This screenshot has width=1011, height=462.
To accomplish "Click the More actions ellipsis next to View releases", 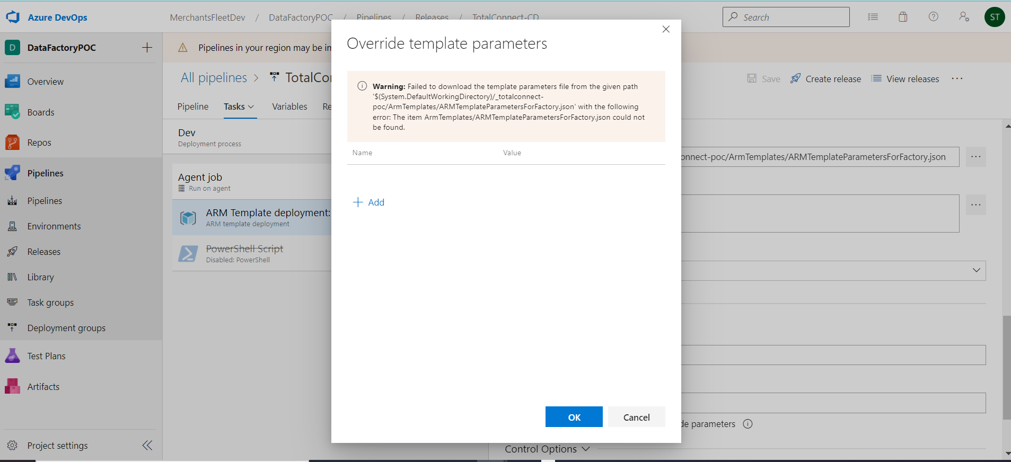I will point(956,79).
